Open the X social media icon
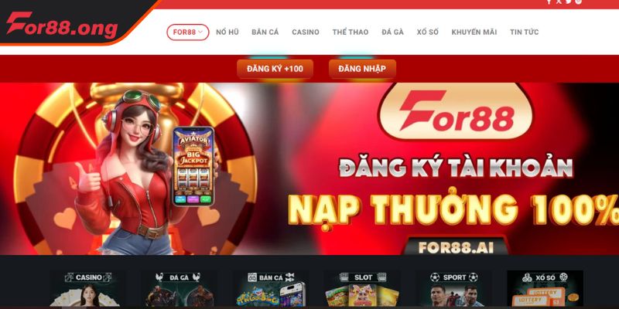Screen dimensions: 619x309 (x=559, y=2)
